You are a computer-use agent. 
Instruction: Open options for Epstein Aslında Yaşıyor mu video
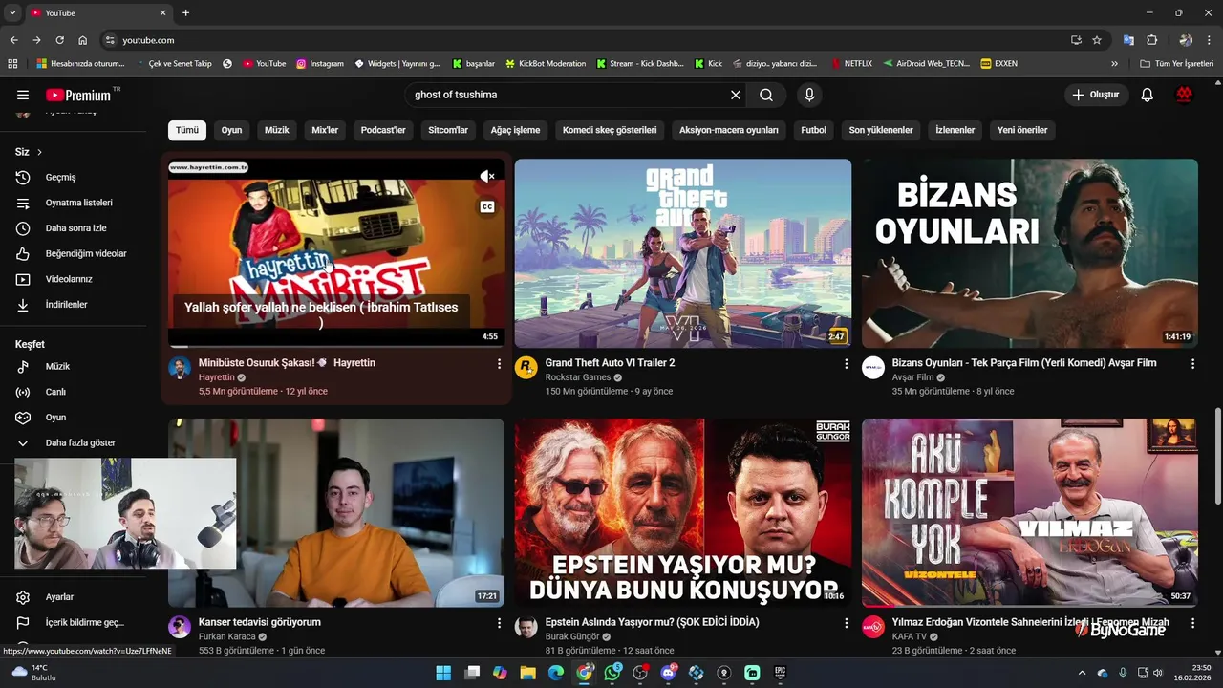tap(846, 623)
